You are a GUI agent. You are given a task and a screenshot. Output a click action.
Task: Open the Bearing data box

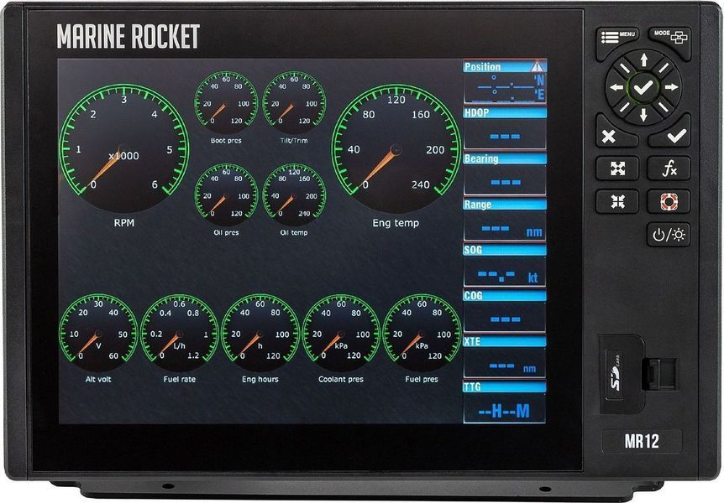tap(505, 174)
